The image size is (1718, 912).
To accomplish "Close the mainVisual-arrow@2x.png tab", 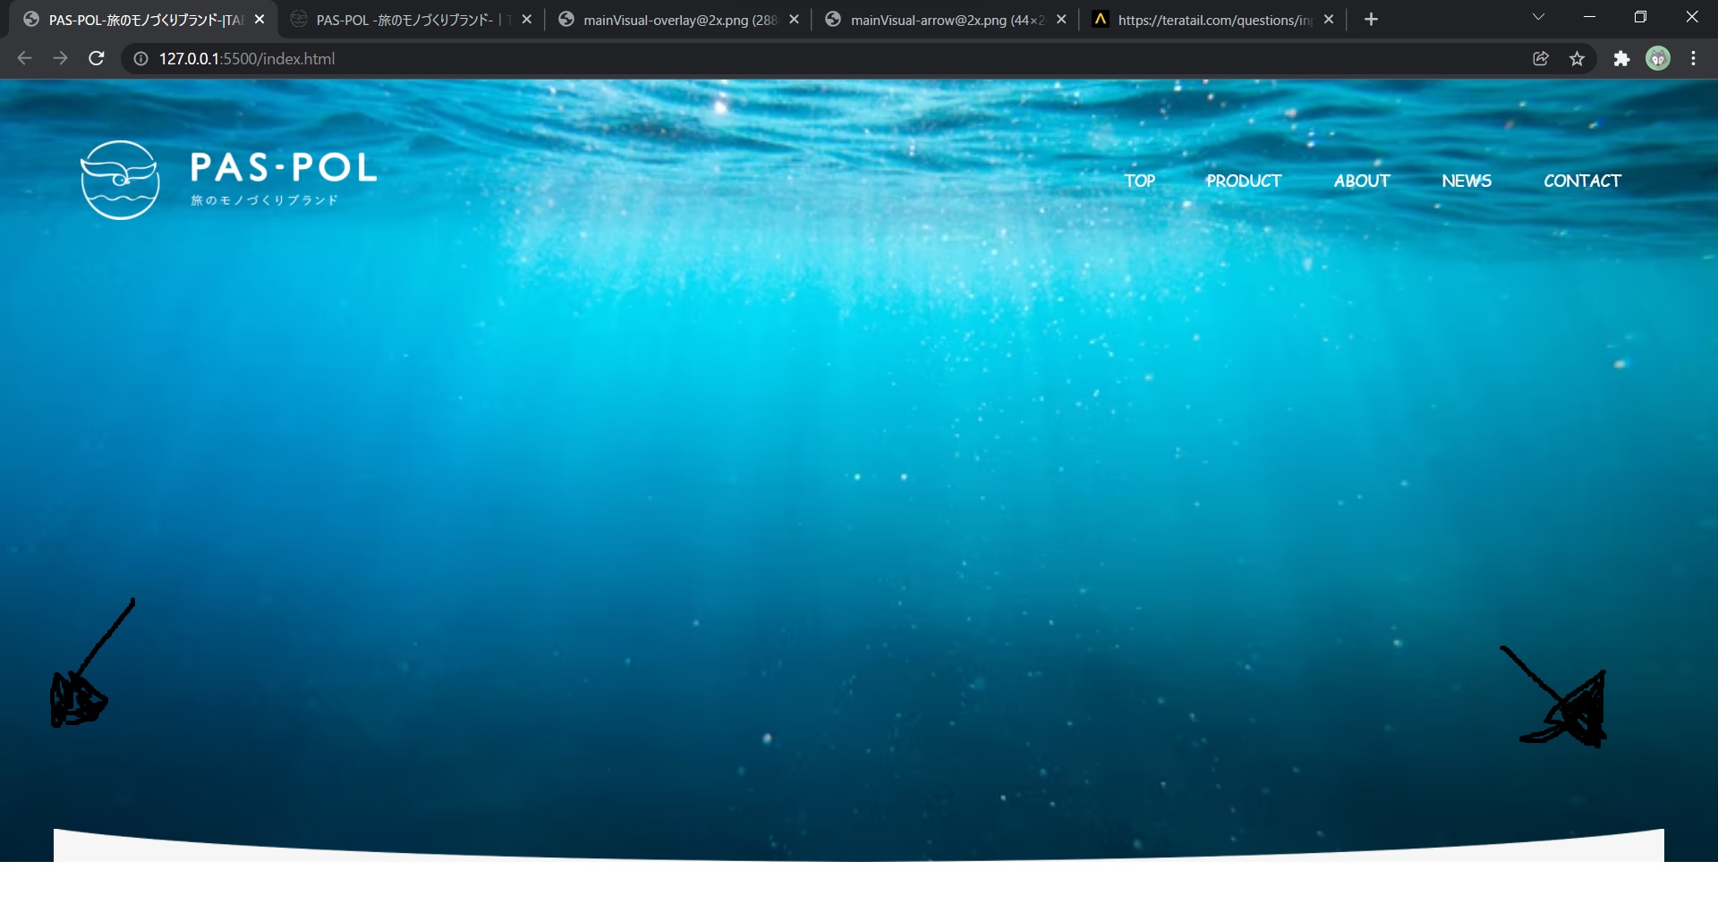I will click(1061, 20).
